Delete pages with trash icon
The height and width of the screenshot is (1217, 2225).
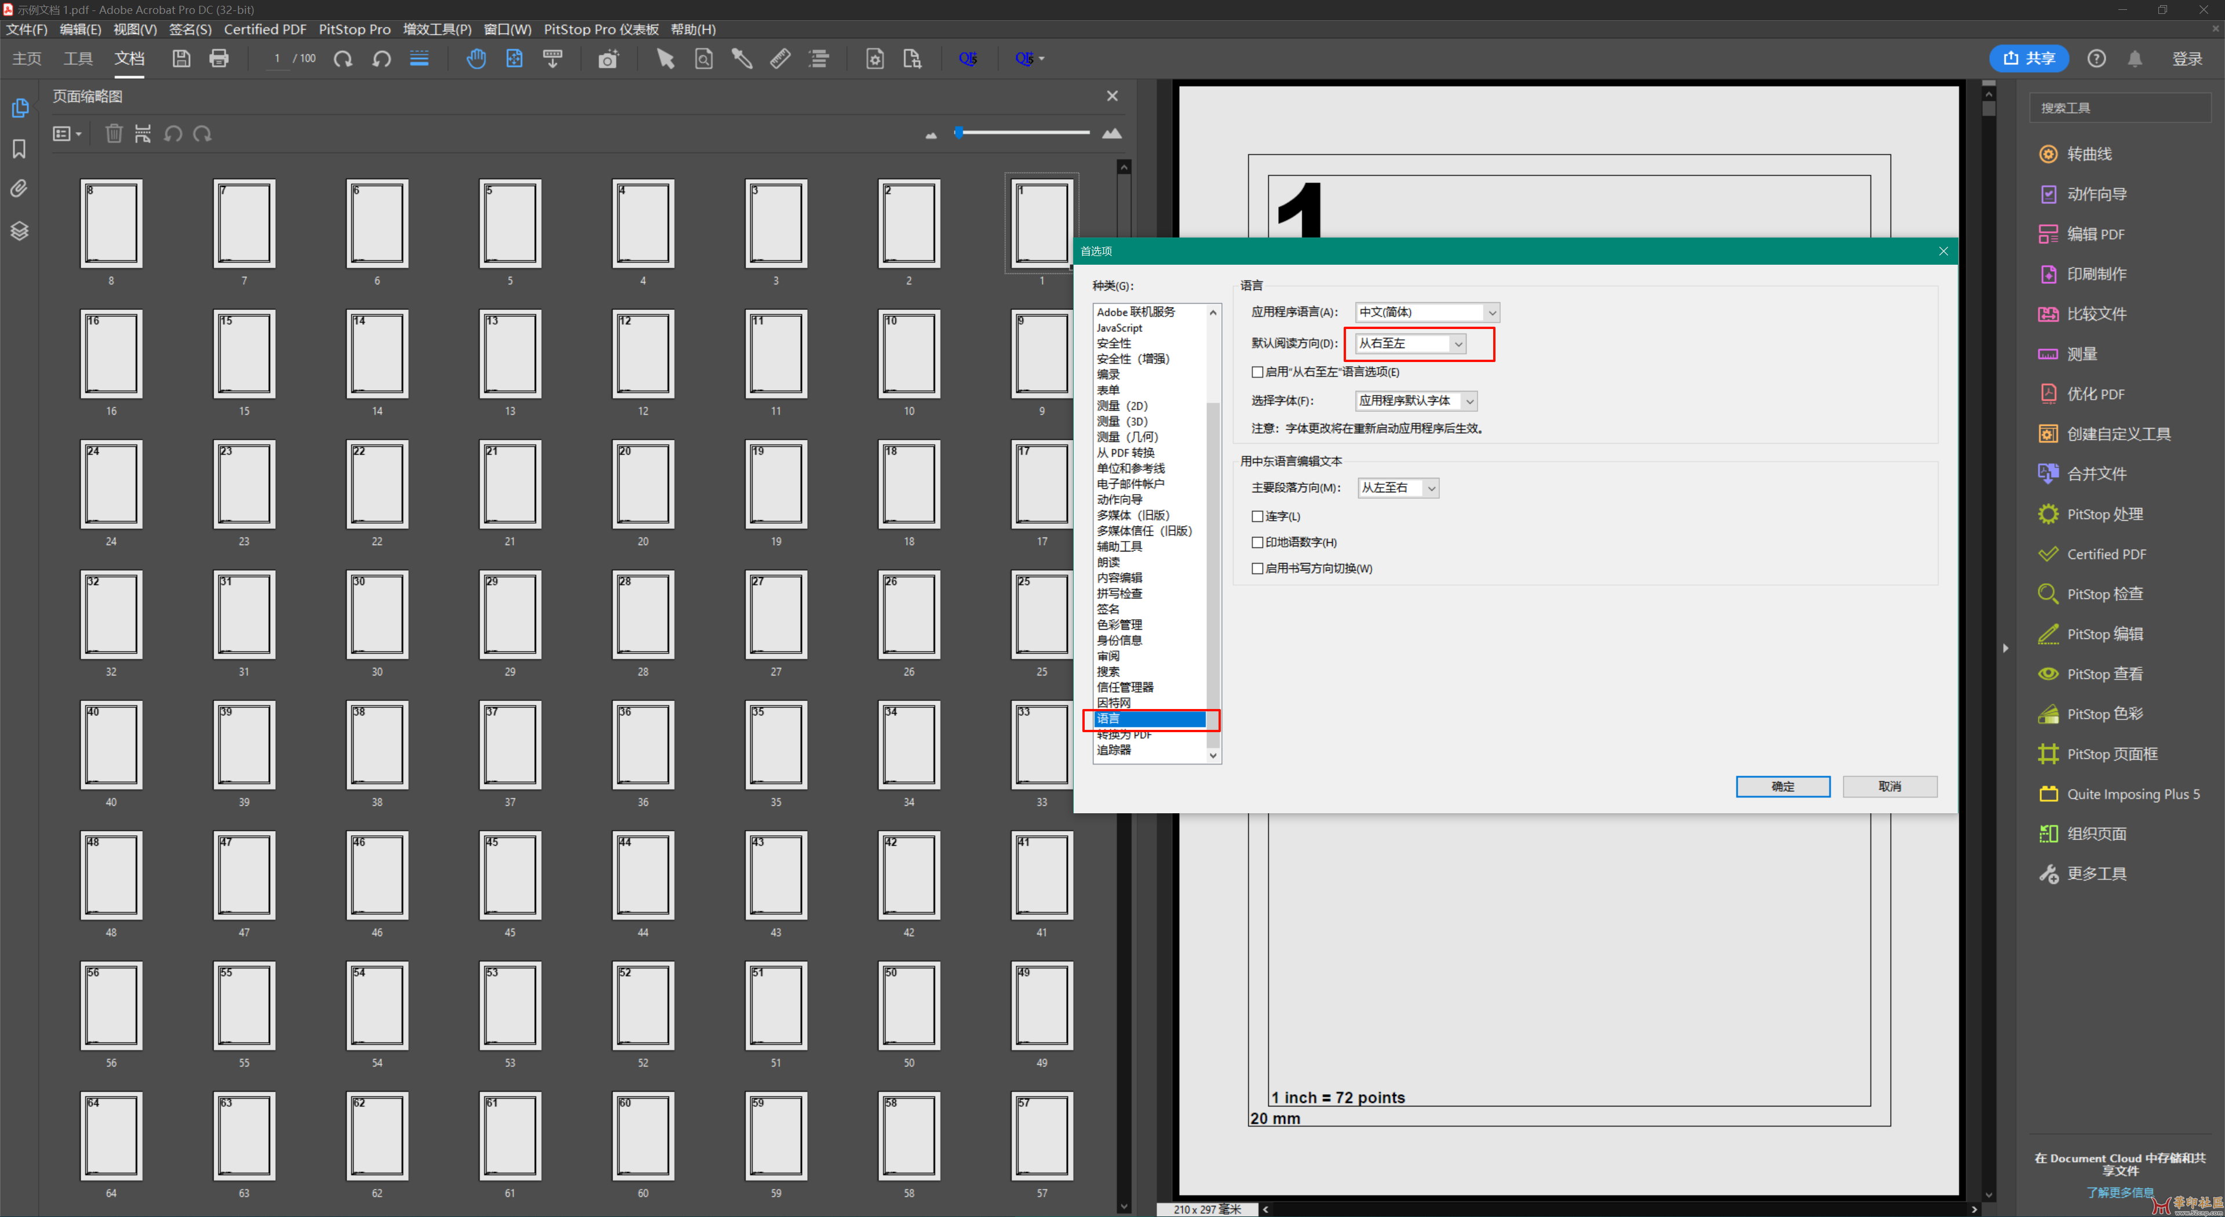(113, 134)
